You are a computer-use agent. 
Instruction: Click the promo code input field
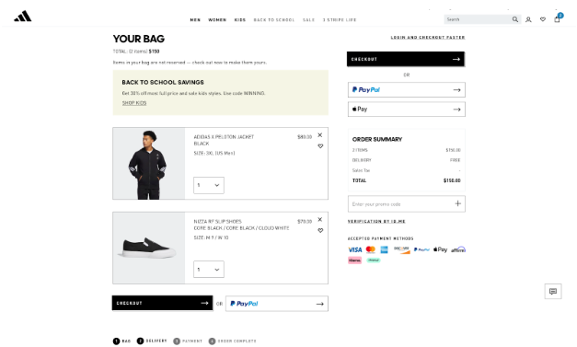pos(400,203)
